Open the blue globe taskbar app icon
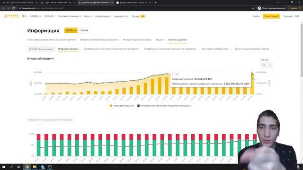This screenshot has width=303, height=170. click(43, 167)
